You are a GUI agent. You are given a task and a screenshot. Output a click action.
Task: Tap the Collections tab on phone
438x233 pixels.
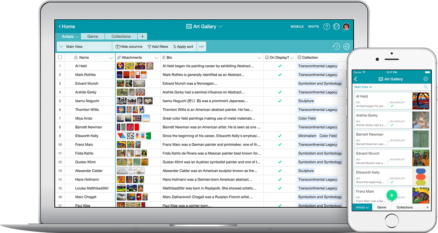[x=405, y=207]
